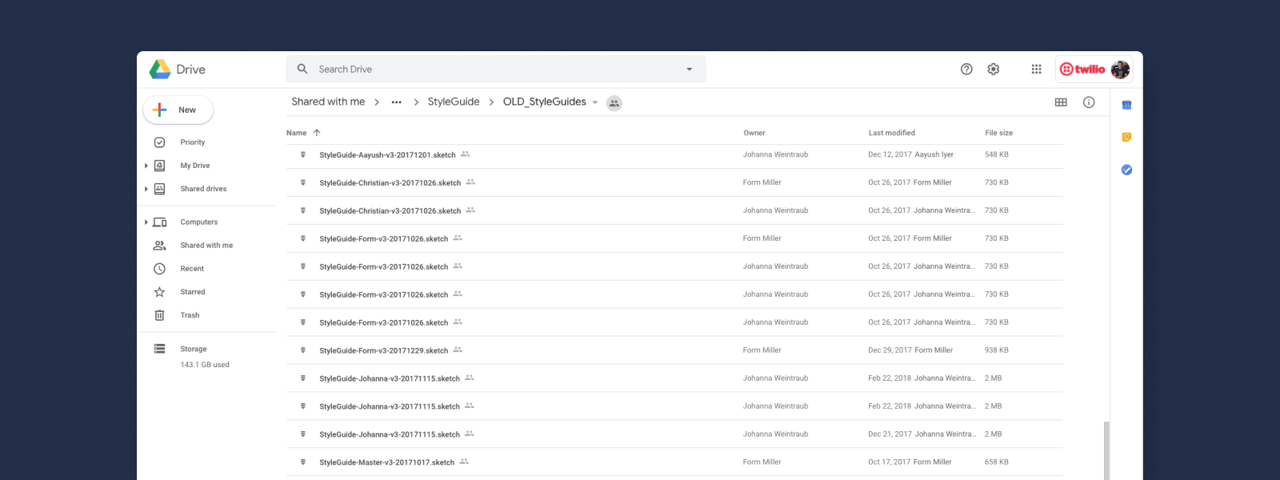Image resolution: width=1280 pixels, height=480 pixels.
Task: Click the Storage bars icon
Action: pos(159,349)
